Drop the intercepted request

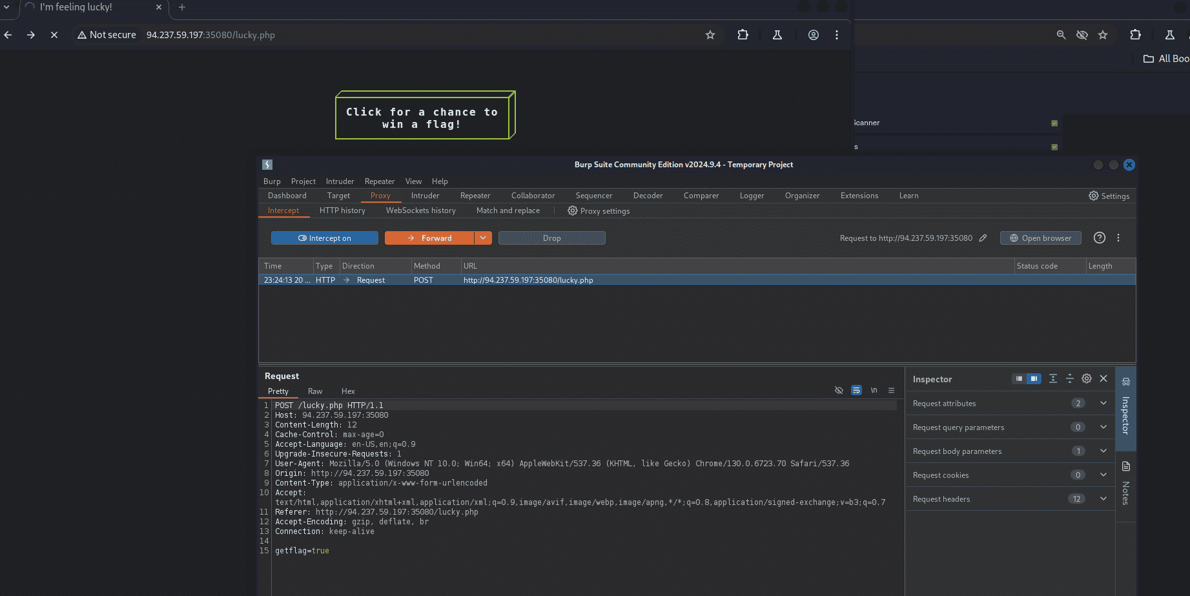tap(552, 238)
